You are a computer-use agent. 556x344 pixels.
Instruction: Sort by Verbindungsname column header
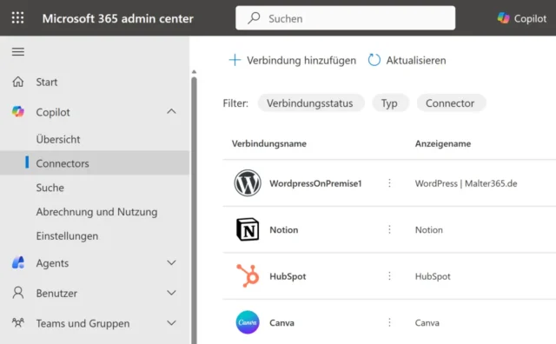tap(269, 143)
